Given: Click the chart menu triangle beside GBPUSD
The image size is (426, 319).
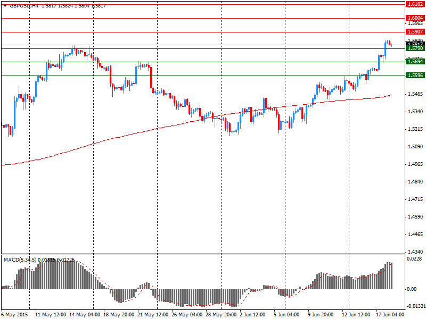Looking at the screenshot, I should click(x=5, y=5).
